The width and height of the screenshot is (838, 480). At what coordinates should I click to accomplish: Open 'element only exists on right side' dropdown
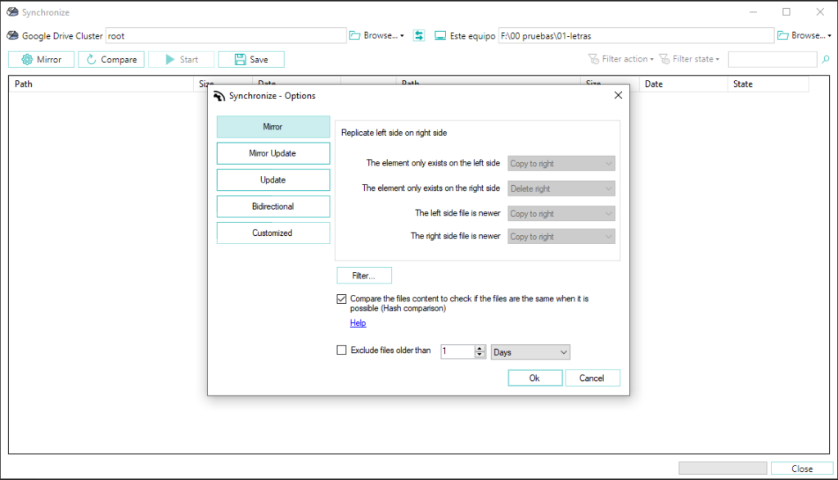coord(561,188)
